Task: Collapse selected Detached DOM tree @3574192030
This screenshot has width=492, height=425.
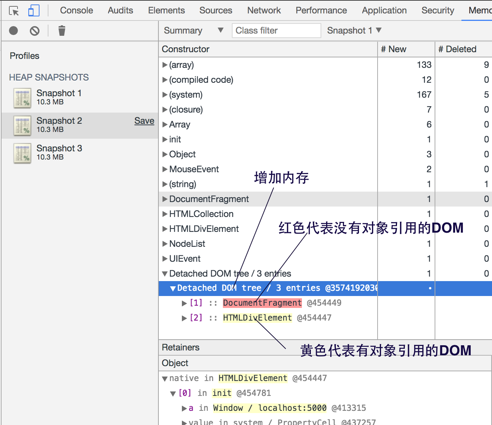Action: [173, 289]
